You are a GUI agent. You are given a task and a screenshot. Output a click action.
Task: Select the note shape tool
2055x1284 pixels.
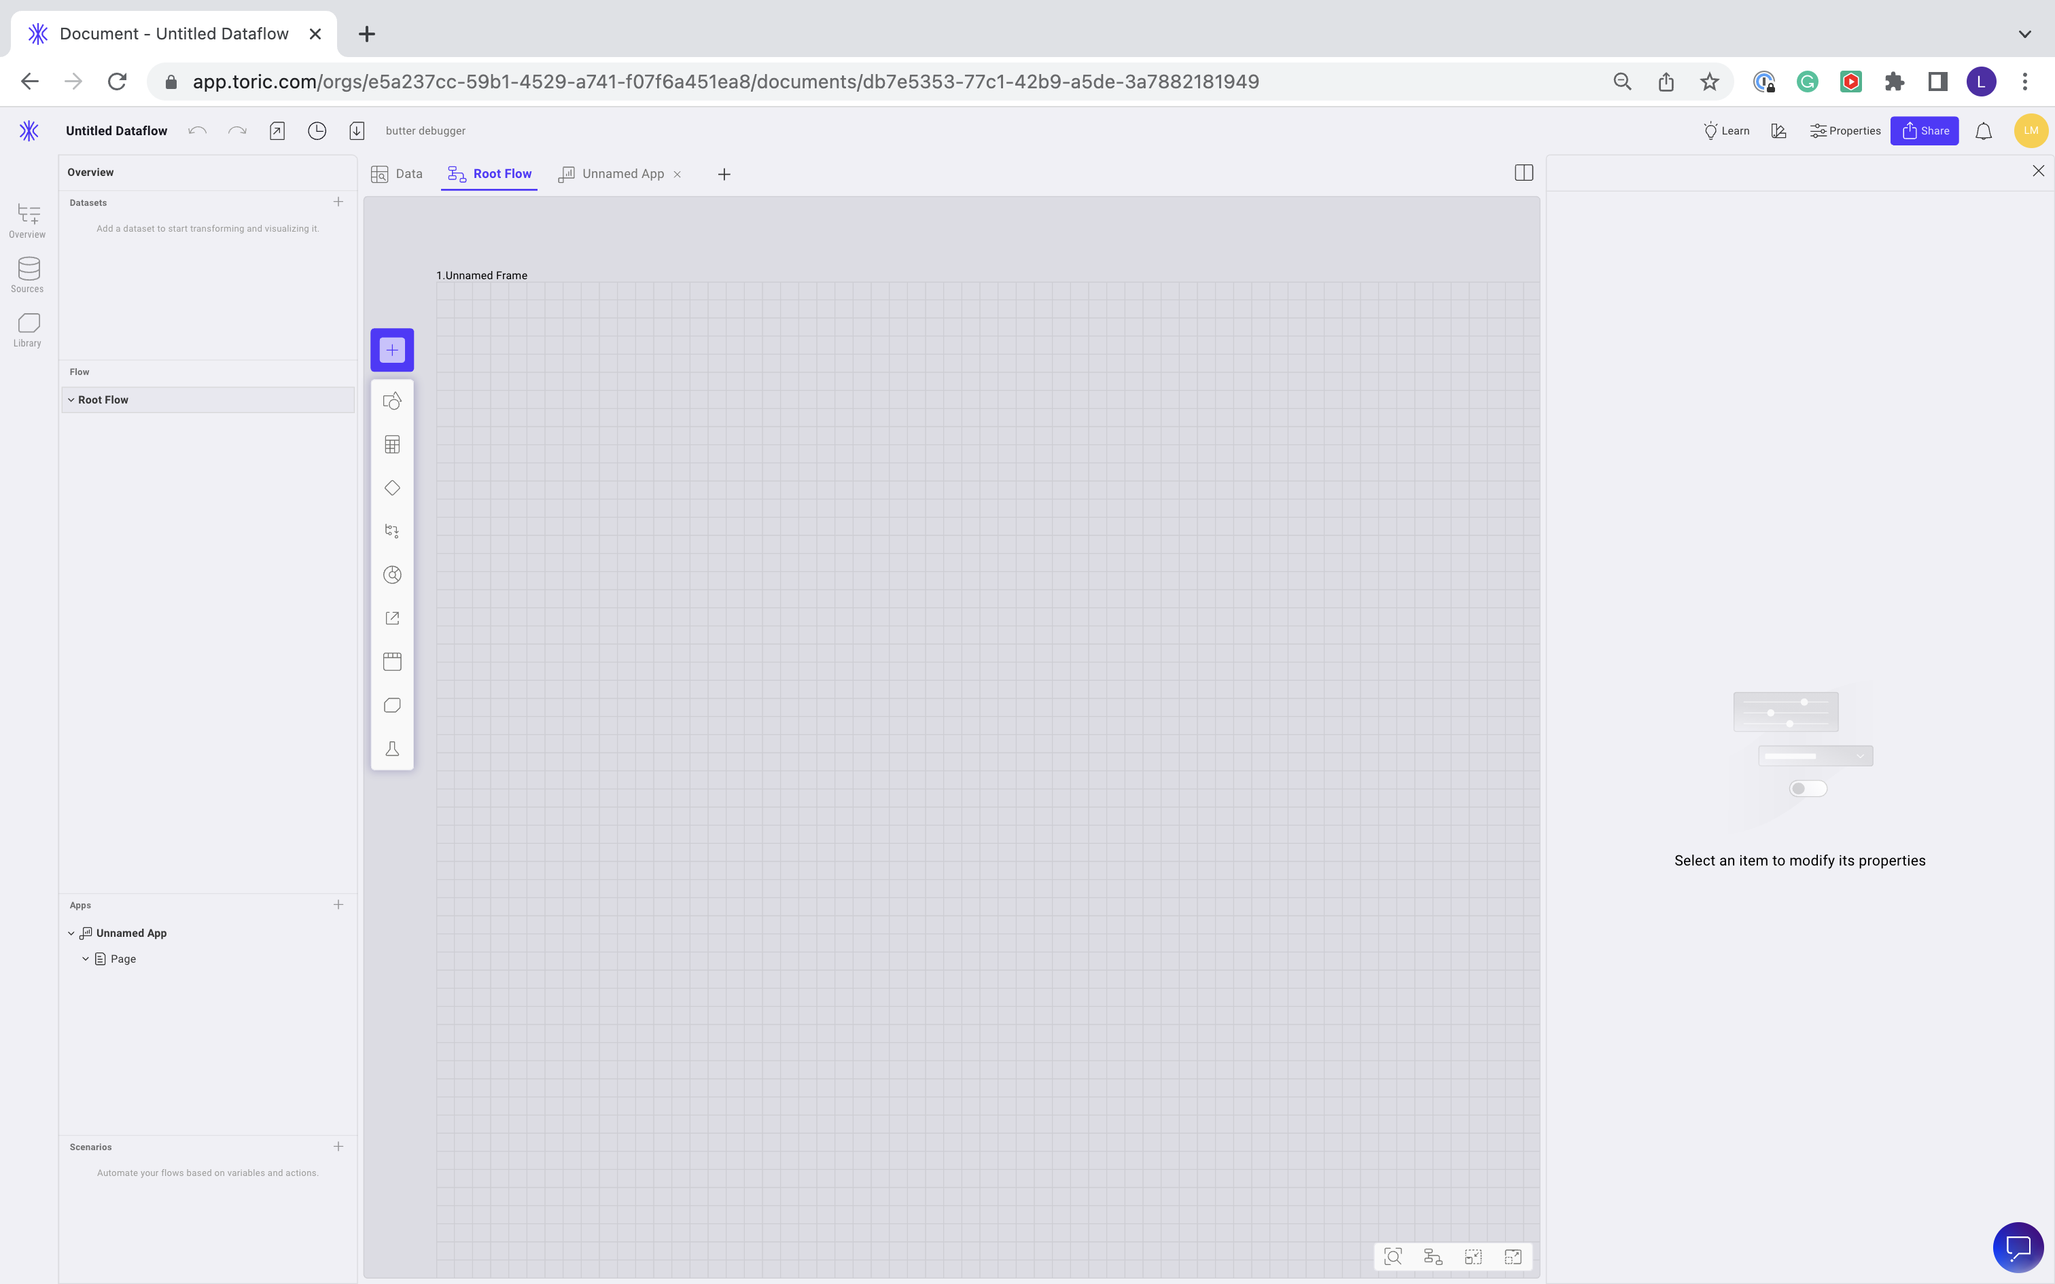392,706
